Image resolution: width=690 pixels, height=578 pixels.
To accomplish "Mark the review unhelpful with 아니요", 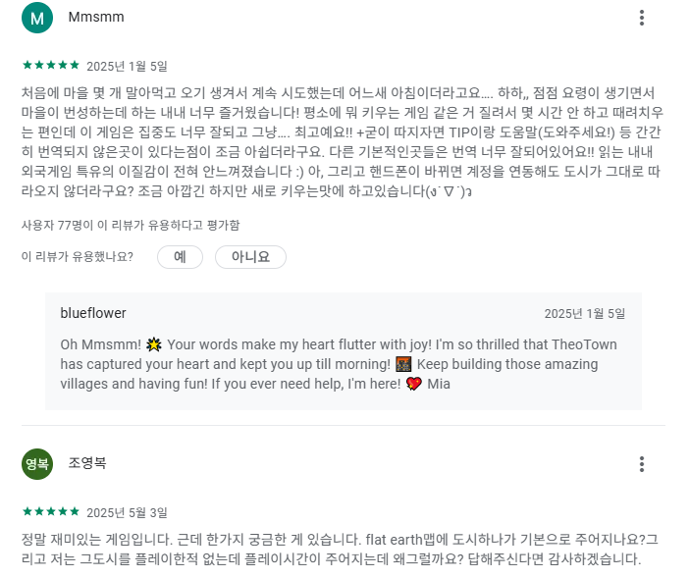I will point(250,257).
